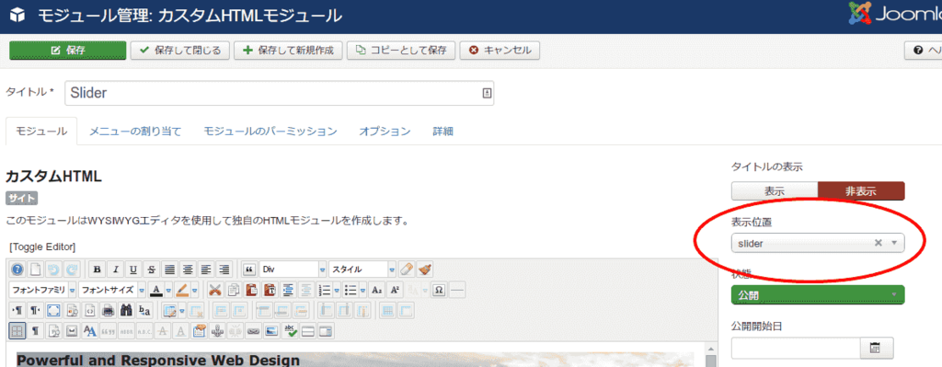Click the cleanup code brush icon

click(425, 270)
